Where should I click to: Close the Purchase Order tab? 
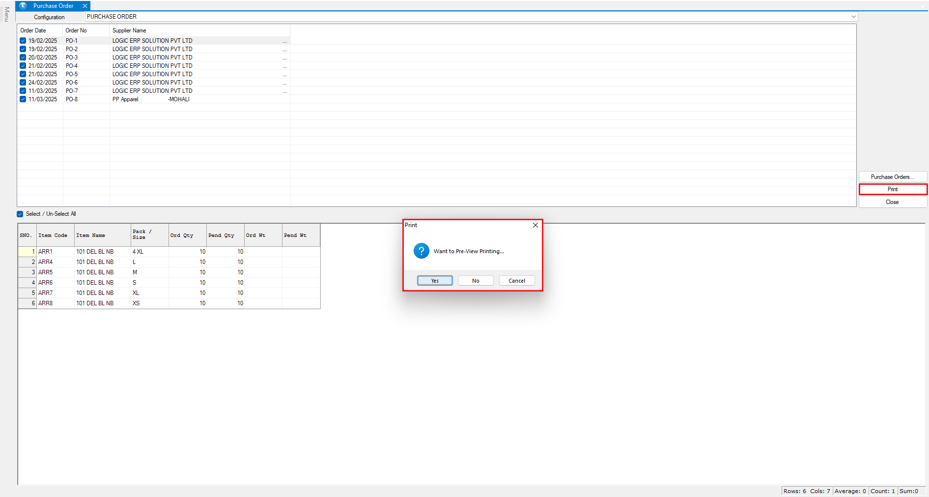pyautogui.click(x=85, y=6)
